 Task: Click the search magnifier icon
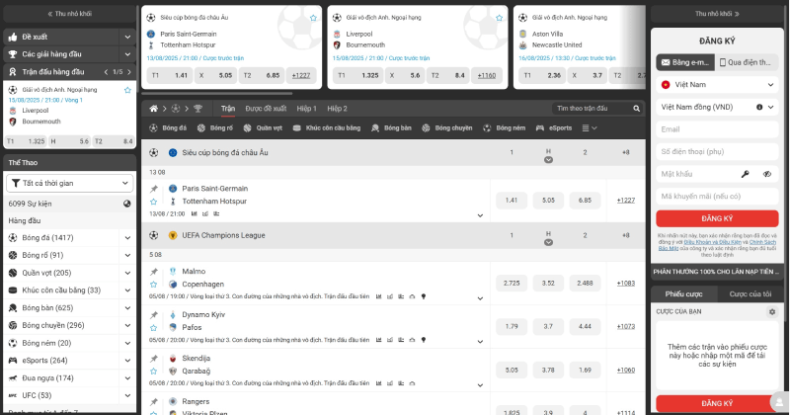click(636, 109)
